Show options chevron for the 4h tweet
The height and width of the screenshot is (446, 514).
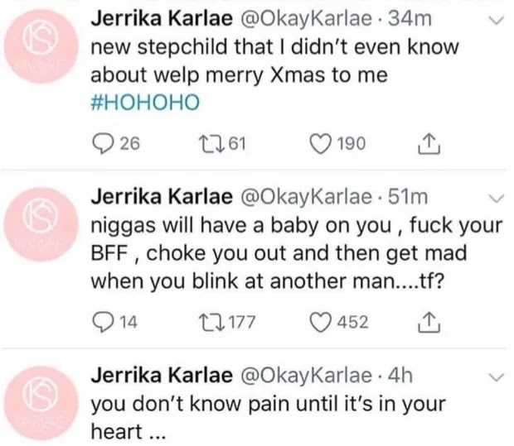pos(496,376)
